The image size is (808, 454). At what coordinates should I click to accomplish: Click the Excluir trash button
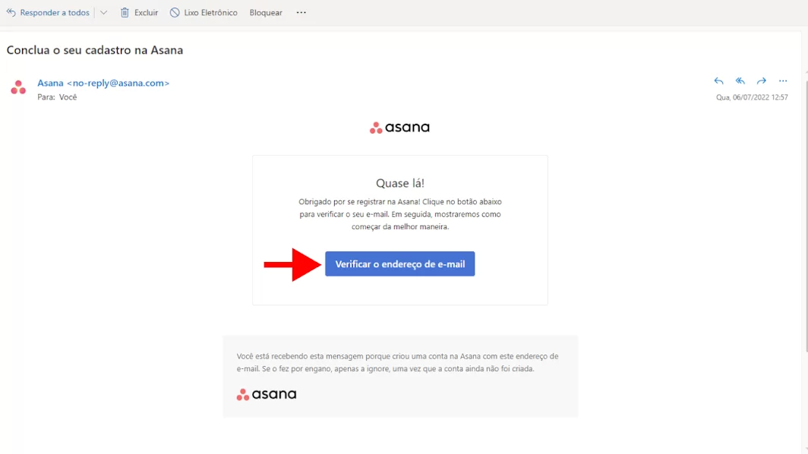tap(139, 12)
